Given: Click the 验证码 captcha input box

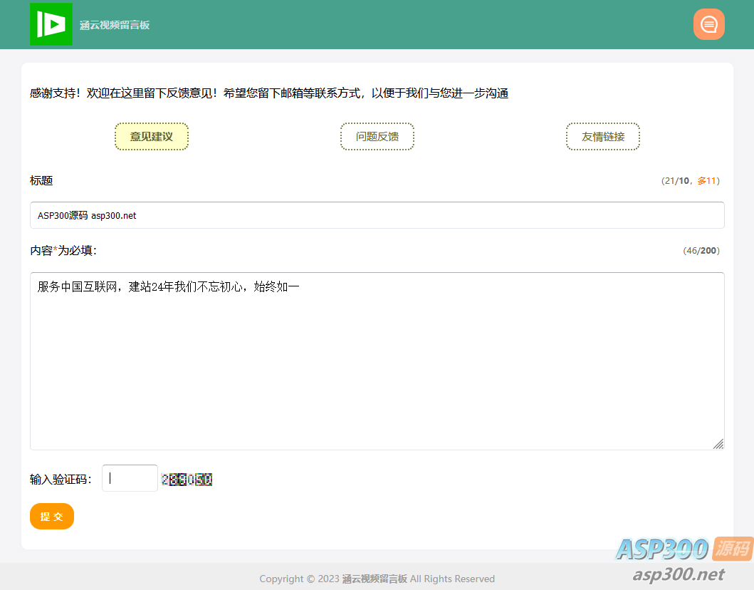Looking at the screenshot, I should click(x=130, y=478).
